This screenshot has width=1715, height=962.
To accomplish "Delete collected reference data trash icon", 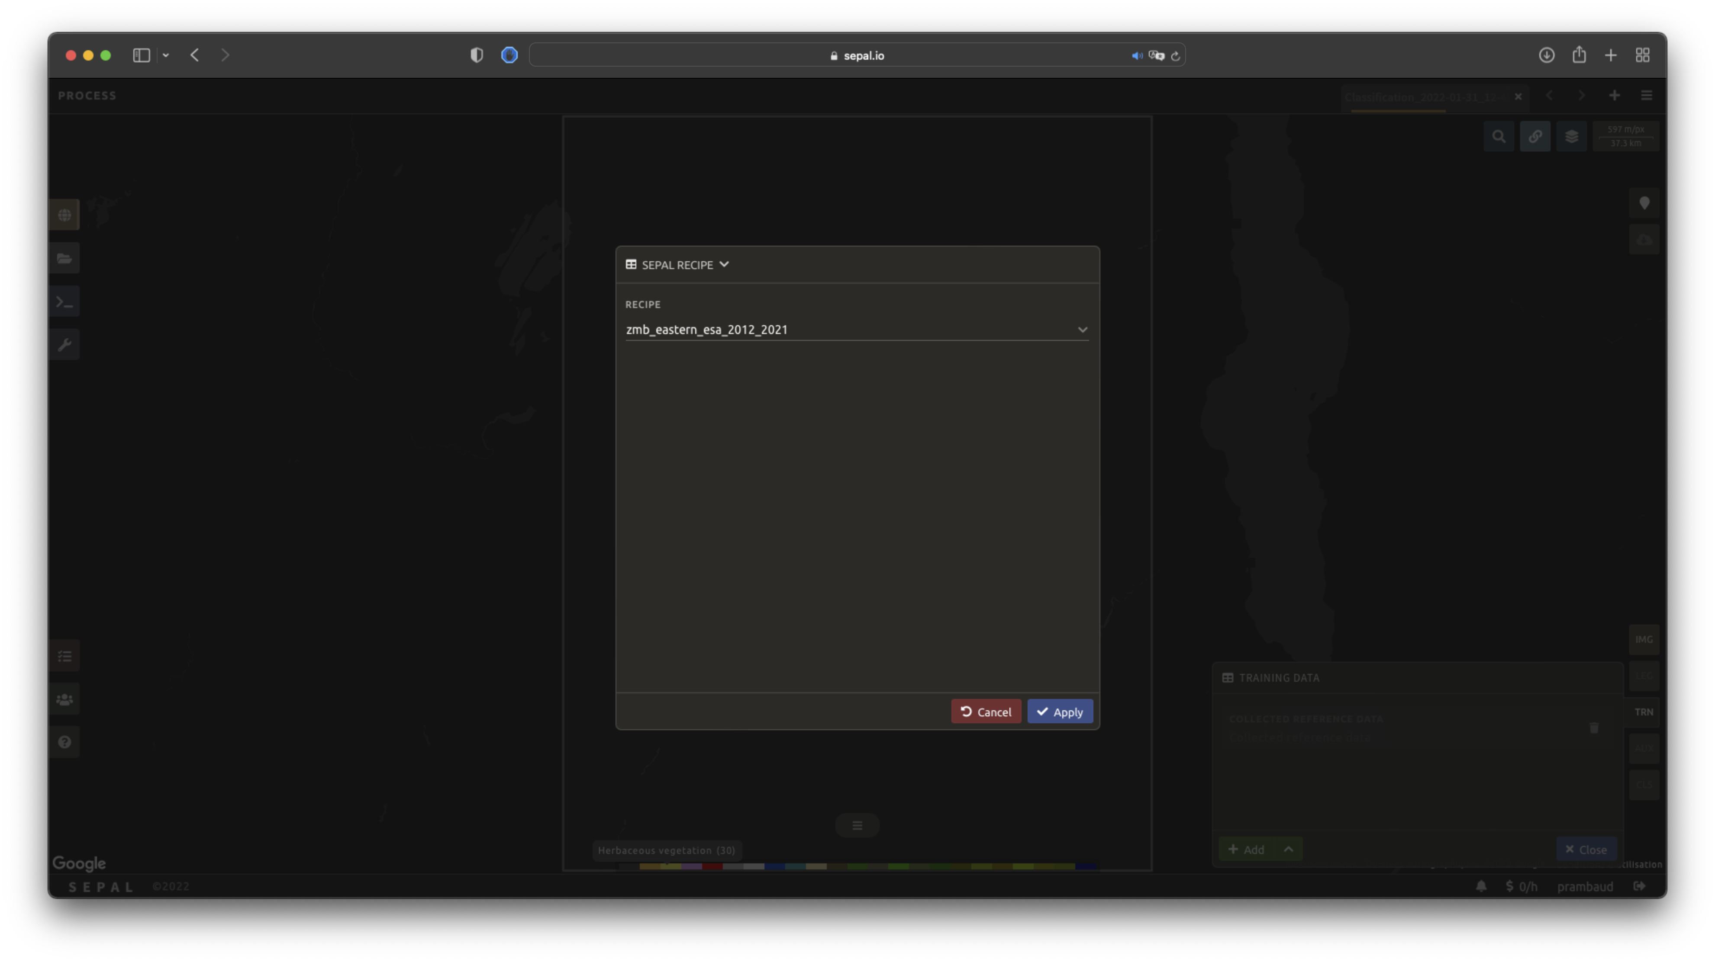I will tap(1594, 728).
